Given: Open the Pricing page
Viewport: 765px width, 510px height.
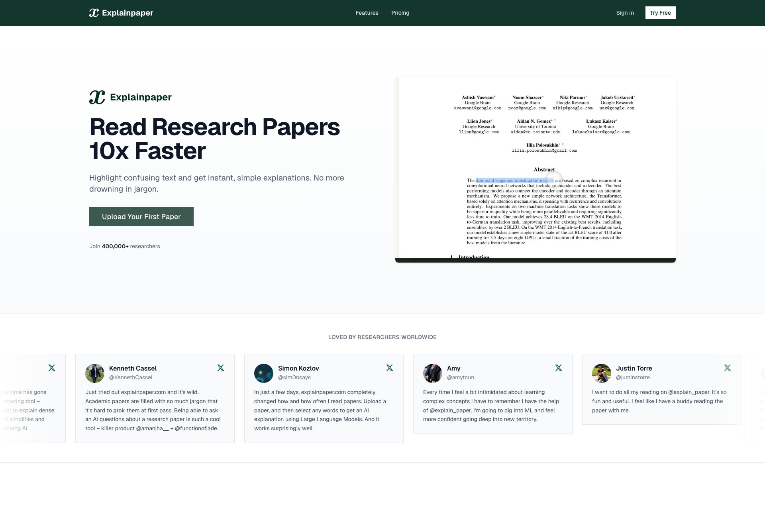Looking at the screenshot, I should click(400, 12).
